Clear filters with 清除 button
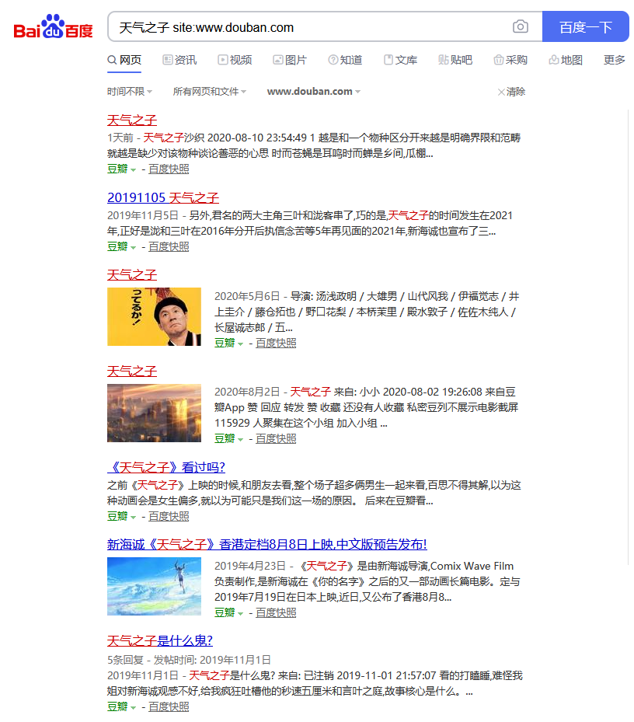 click(x=511, y=92)
